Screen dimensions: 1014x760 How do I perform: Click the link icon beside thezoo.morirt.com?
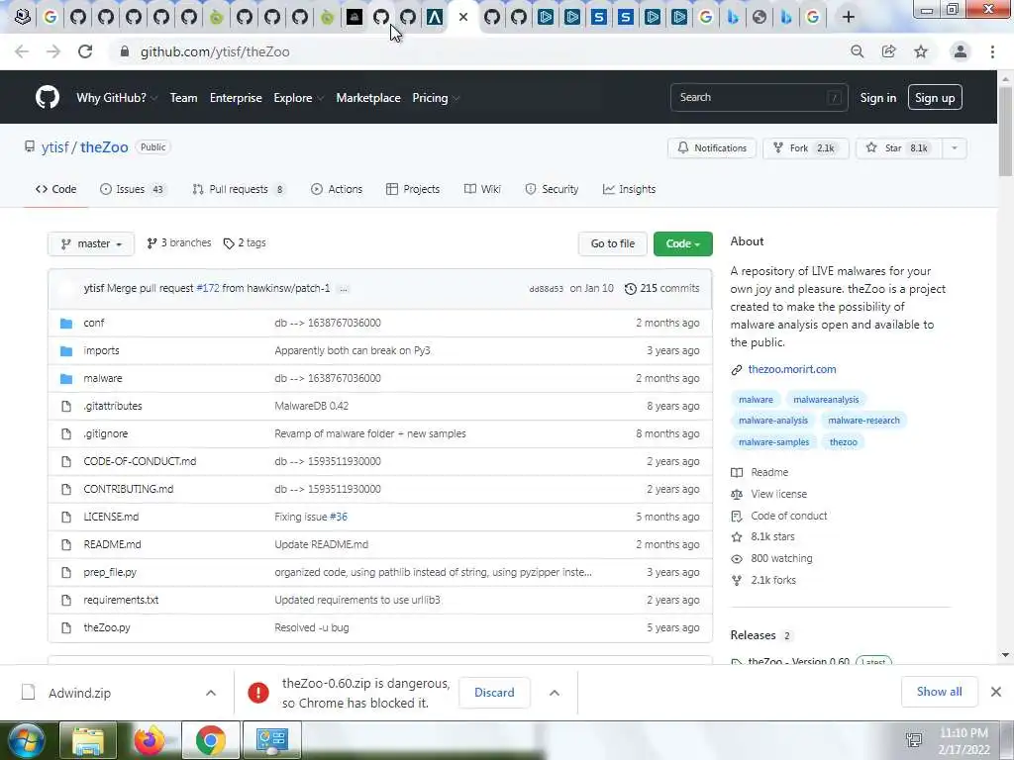pyautogui.click(x=737, y=370)
